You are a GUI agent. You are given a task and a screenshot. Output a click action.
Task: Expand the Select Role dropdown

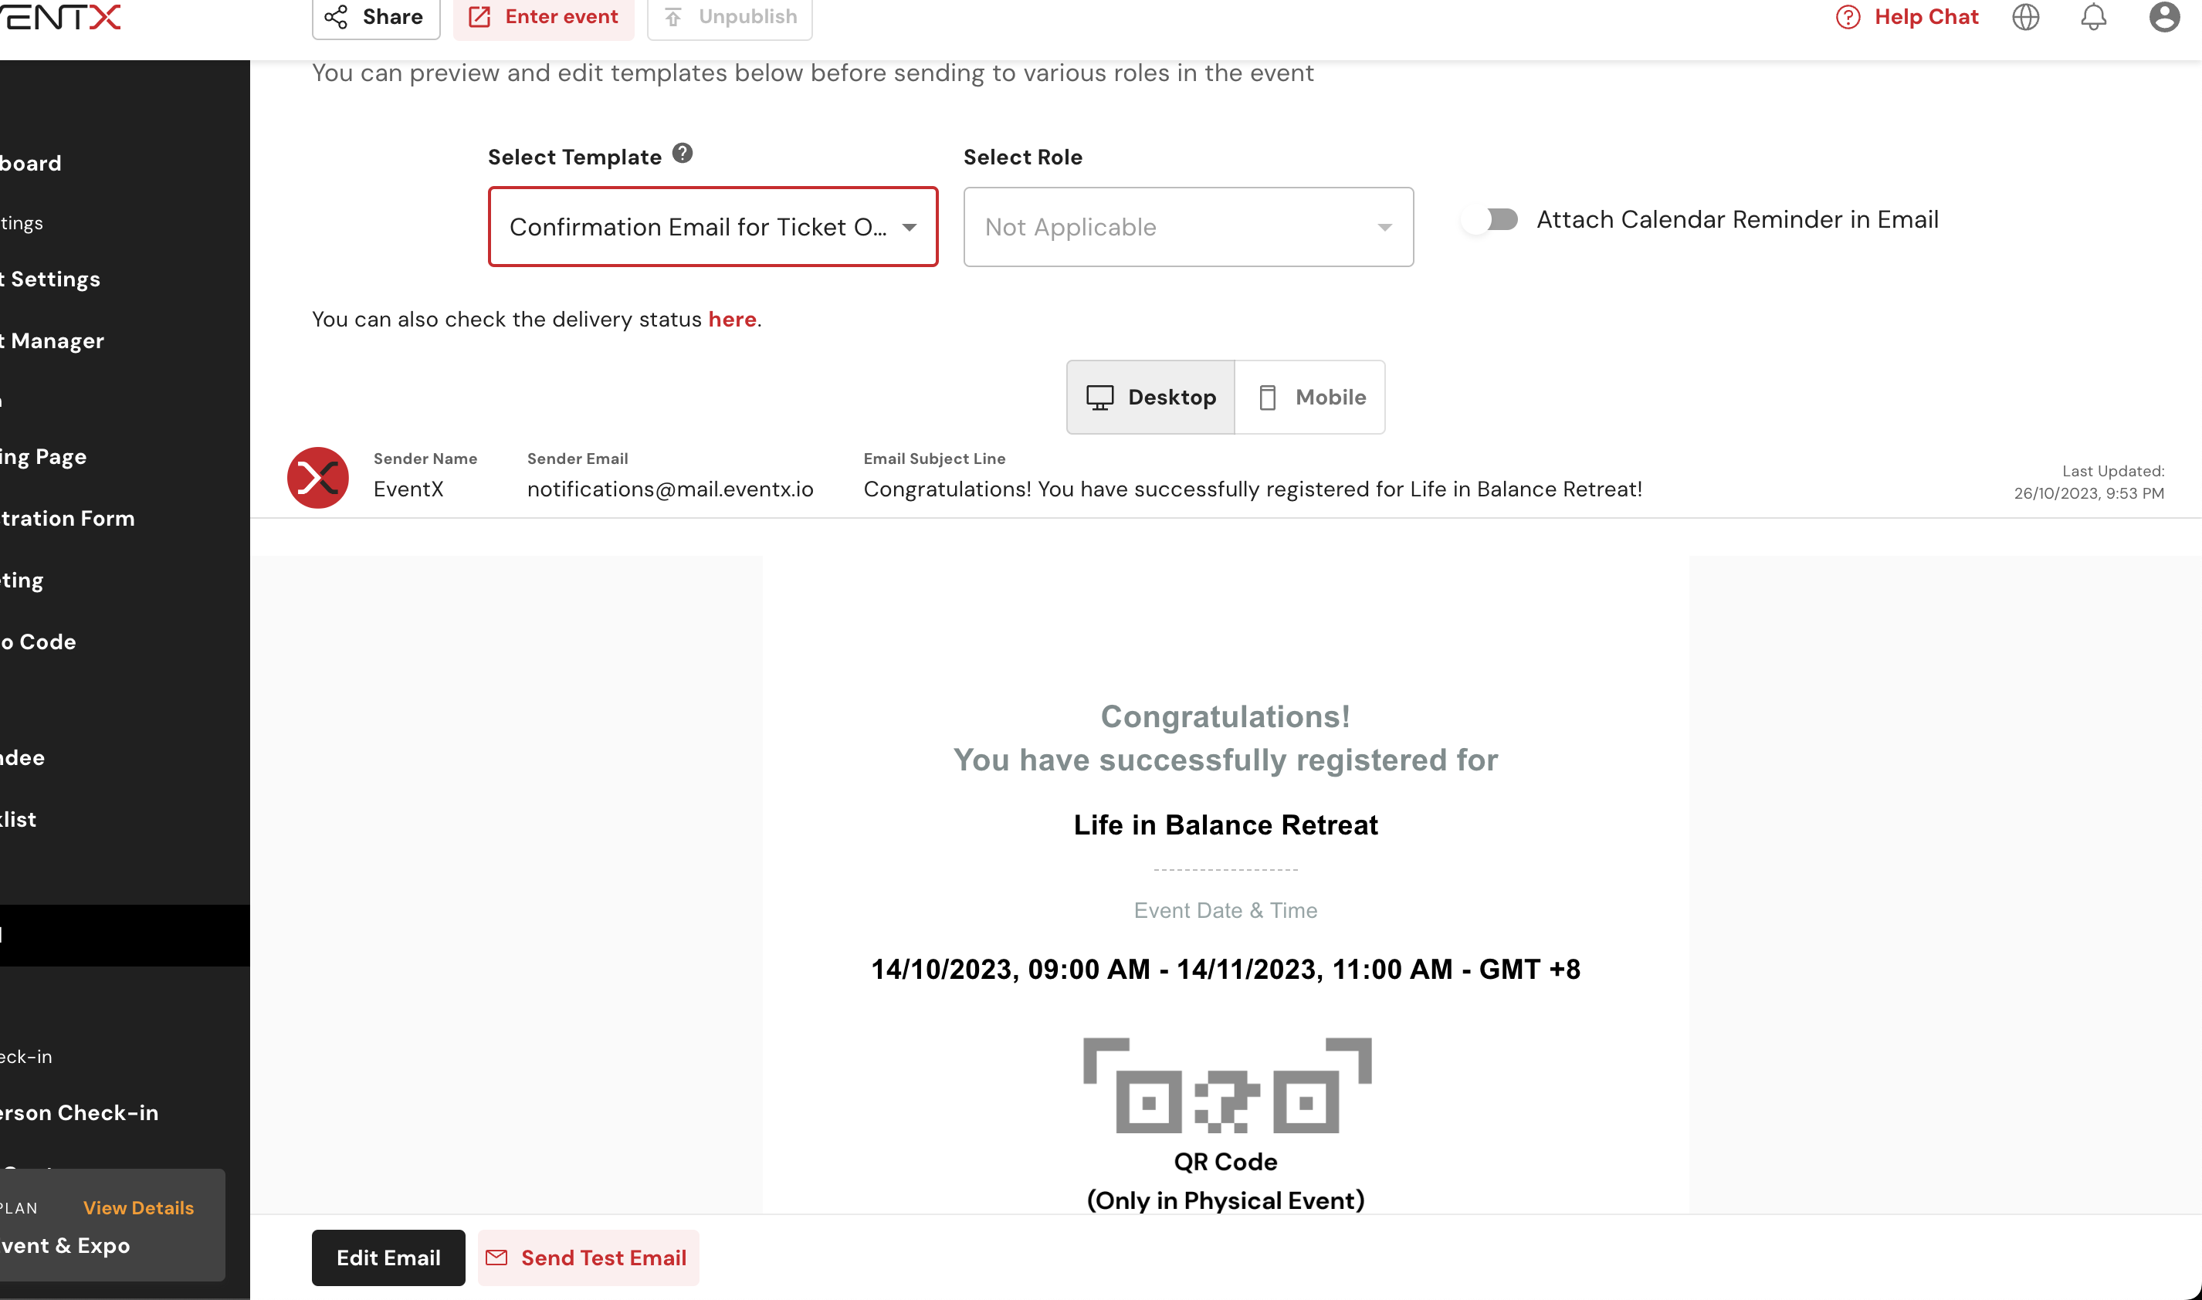point(1187,227)
